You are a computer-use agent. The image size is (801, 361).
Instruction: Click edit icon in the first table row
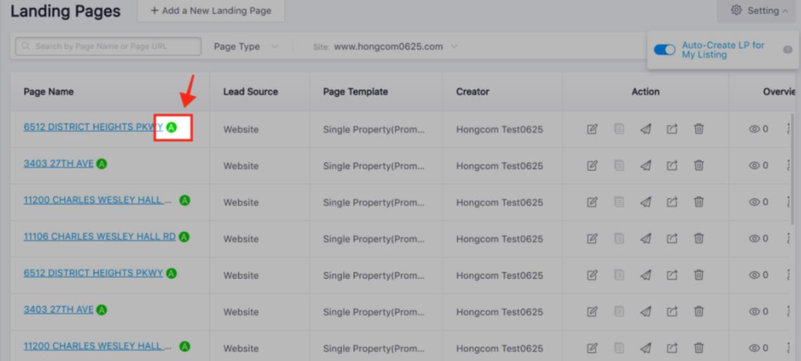[592, 129]
